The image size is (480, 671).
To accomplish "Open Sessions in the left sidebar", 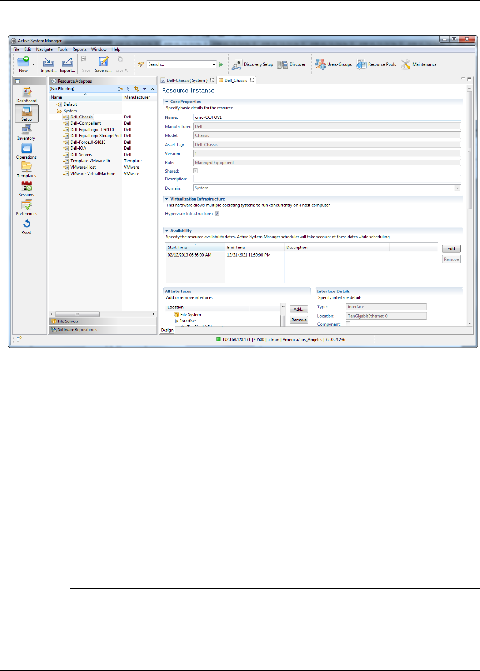I will click(27, 189).
